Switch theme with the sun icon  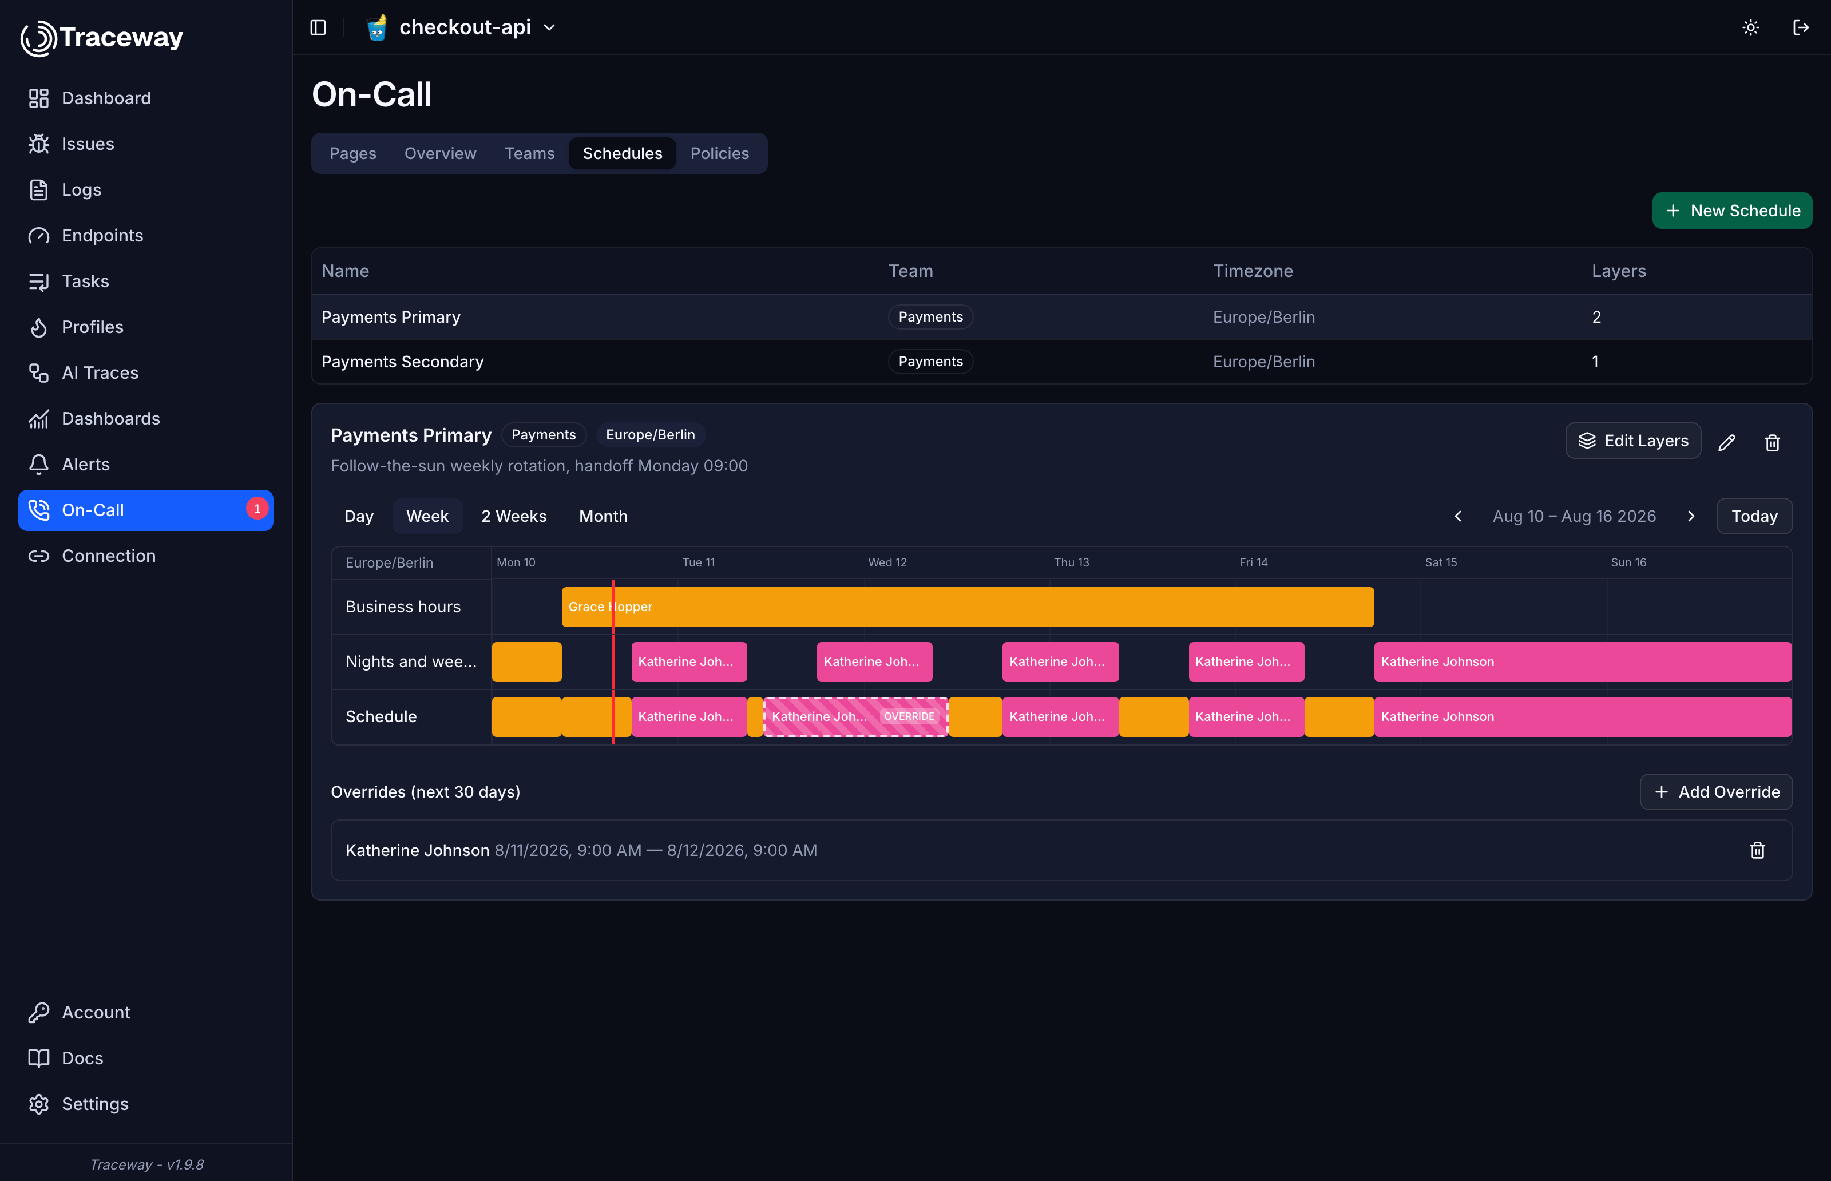point(1750,27)
